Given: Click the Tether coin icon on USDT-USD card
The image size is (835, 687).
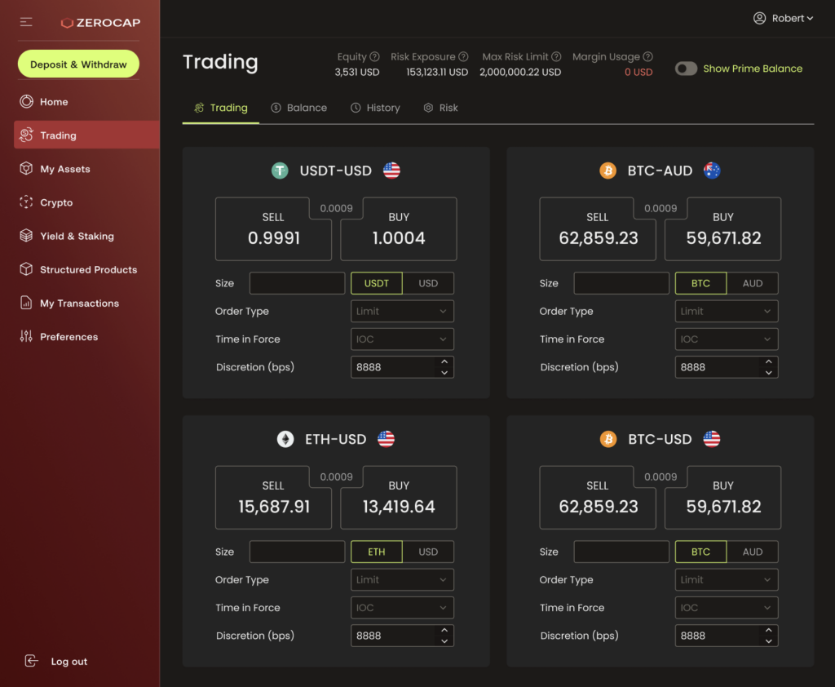Looking at the screenshot, I should click(x=282, y=171).
